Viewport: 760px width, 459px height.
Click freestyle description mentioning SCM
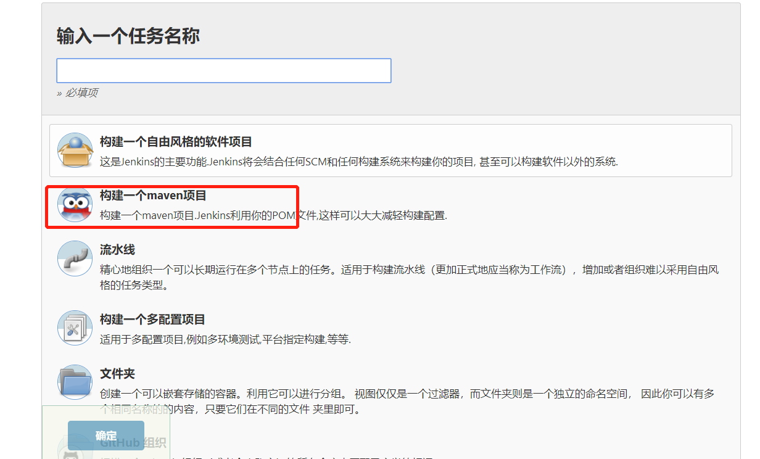point(359,162)
